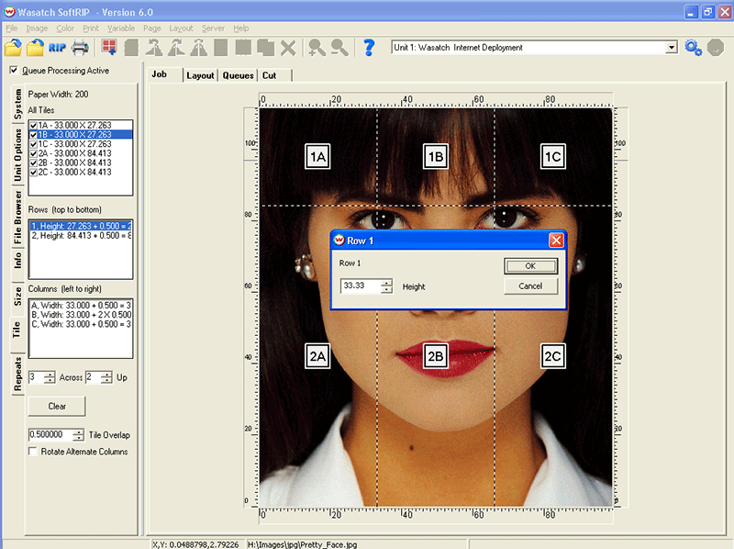This screenshot has width=734, height=549.
Task: Click the open file folder icon
Action: [14, 47]
